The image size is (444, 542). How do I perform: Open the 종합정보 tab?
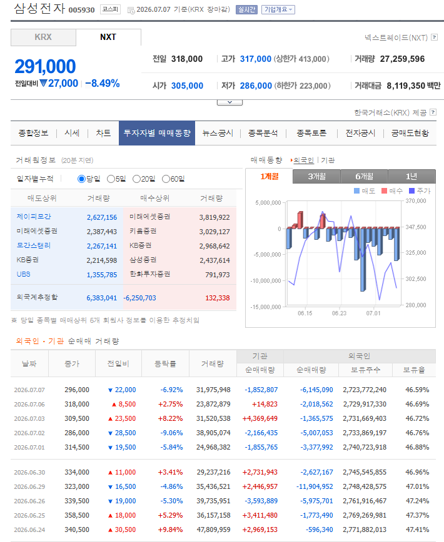(x=33, y=134)
